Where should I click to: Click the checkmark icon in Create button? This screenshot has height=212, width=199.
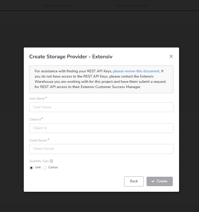tap(153, 181)
